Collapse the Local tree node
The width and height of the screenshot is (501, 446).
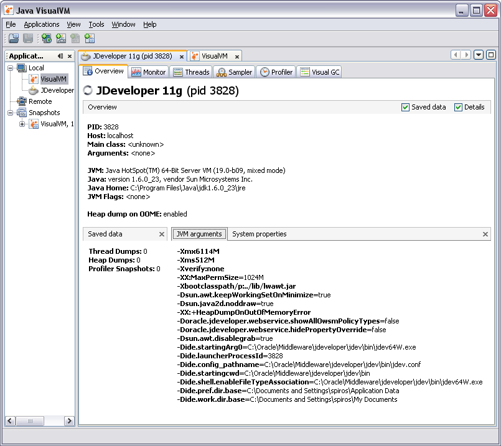click(x=10, y=68)
